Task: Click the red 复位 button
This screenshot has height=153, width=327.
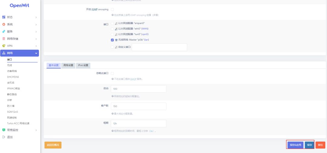Action: click(320, 145)
